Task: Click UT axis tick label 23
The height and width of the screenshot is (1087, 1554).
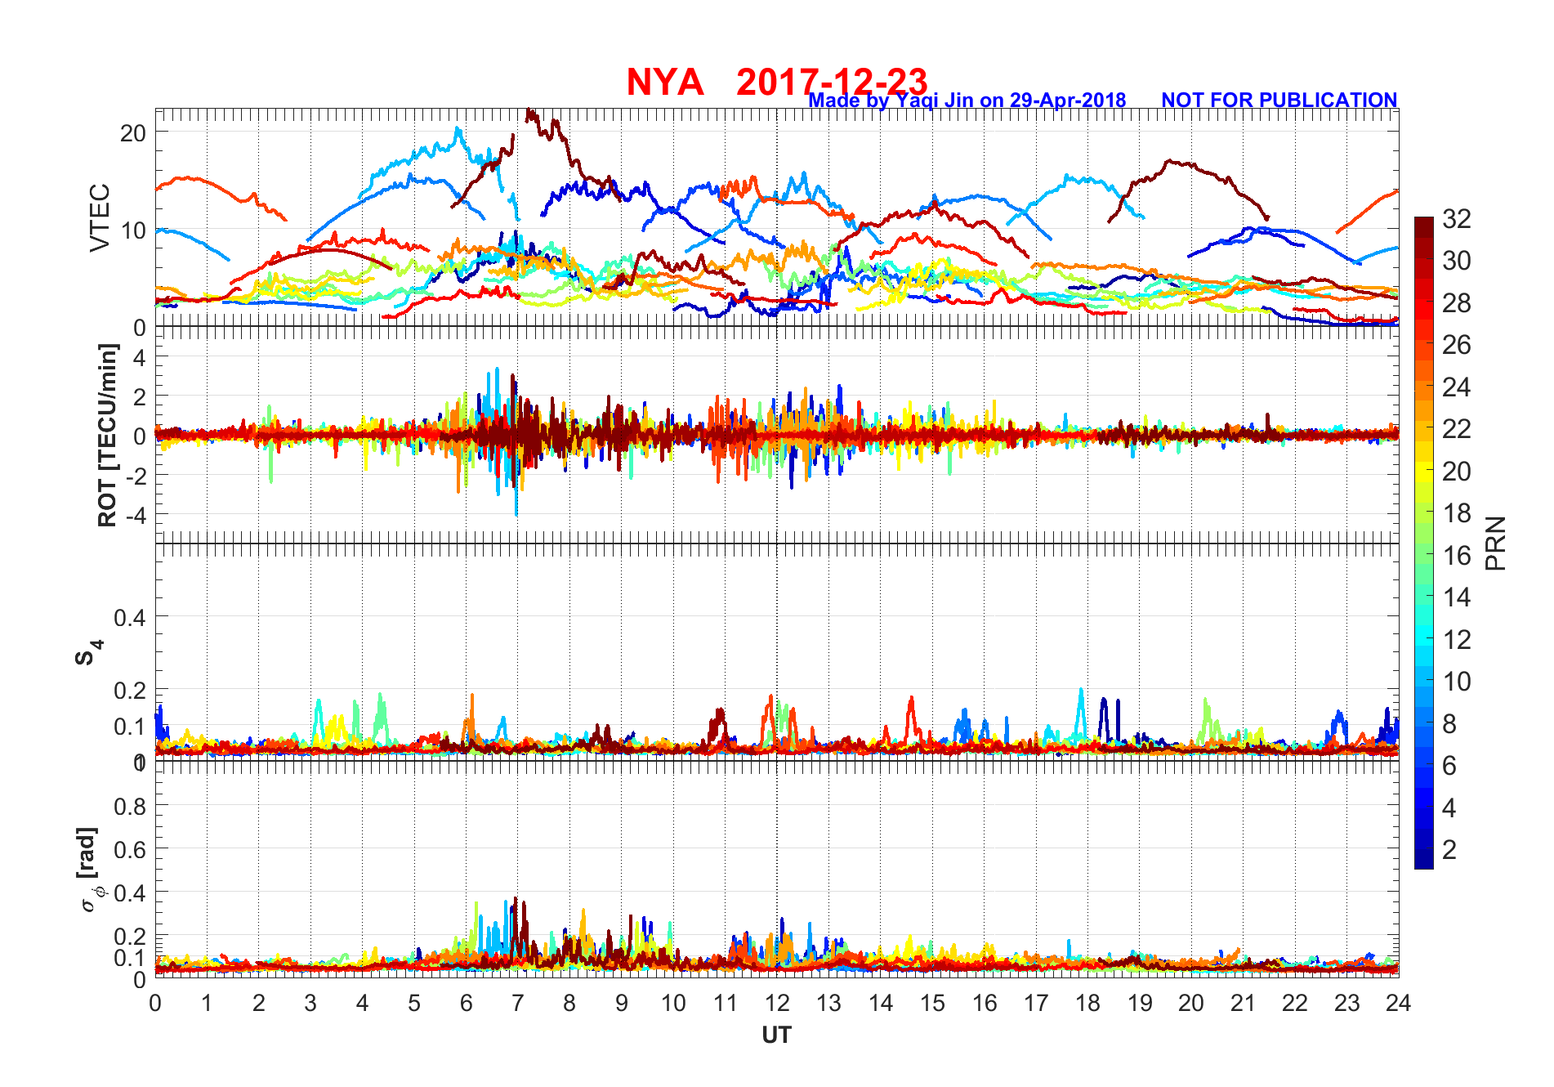Action: click(1346, 1003)
